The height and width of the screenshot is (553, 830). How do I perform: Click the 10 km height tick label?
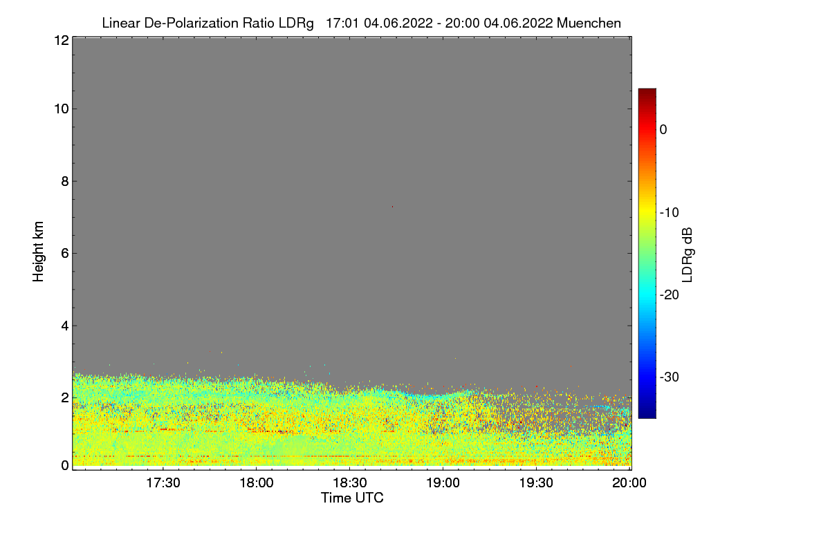60,109
